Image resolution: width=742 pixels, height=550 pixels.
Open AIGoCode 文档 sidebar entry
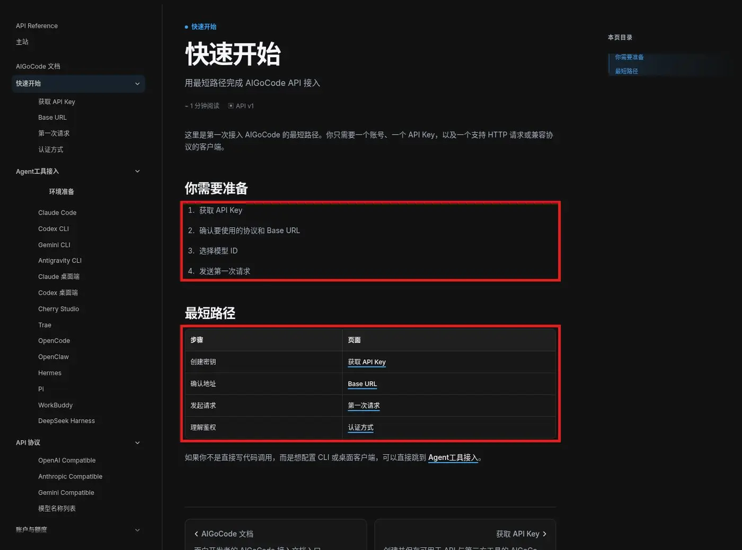click(x=38, y=66)
